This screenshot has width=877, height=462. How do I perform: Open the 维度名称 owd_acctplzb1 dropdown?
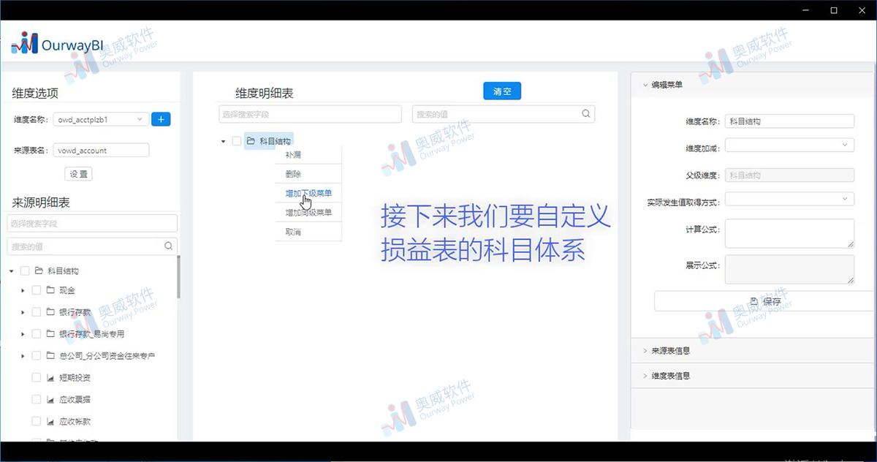coord(102,119)
